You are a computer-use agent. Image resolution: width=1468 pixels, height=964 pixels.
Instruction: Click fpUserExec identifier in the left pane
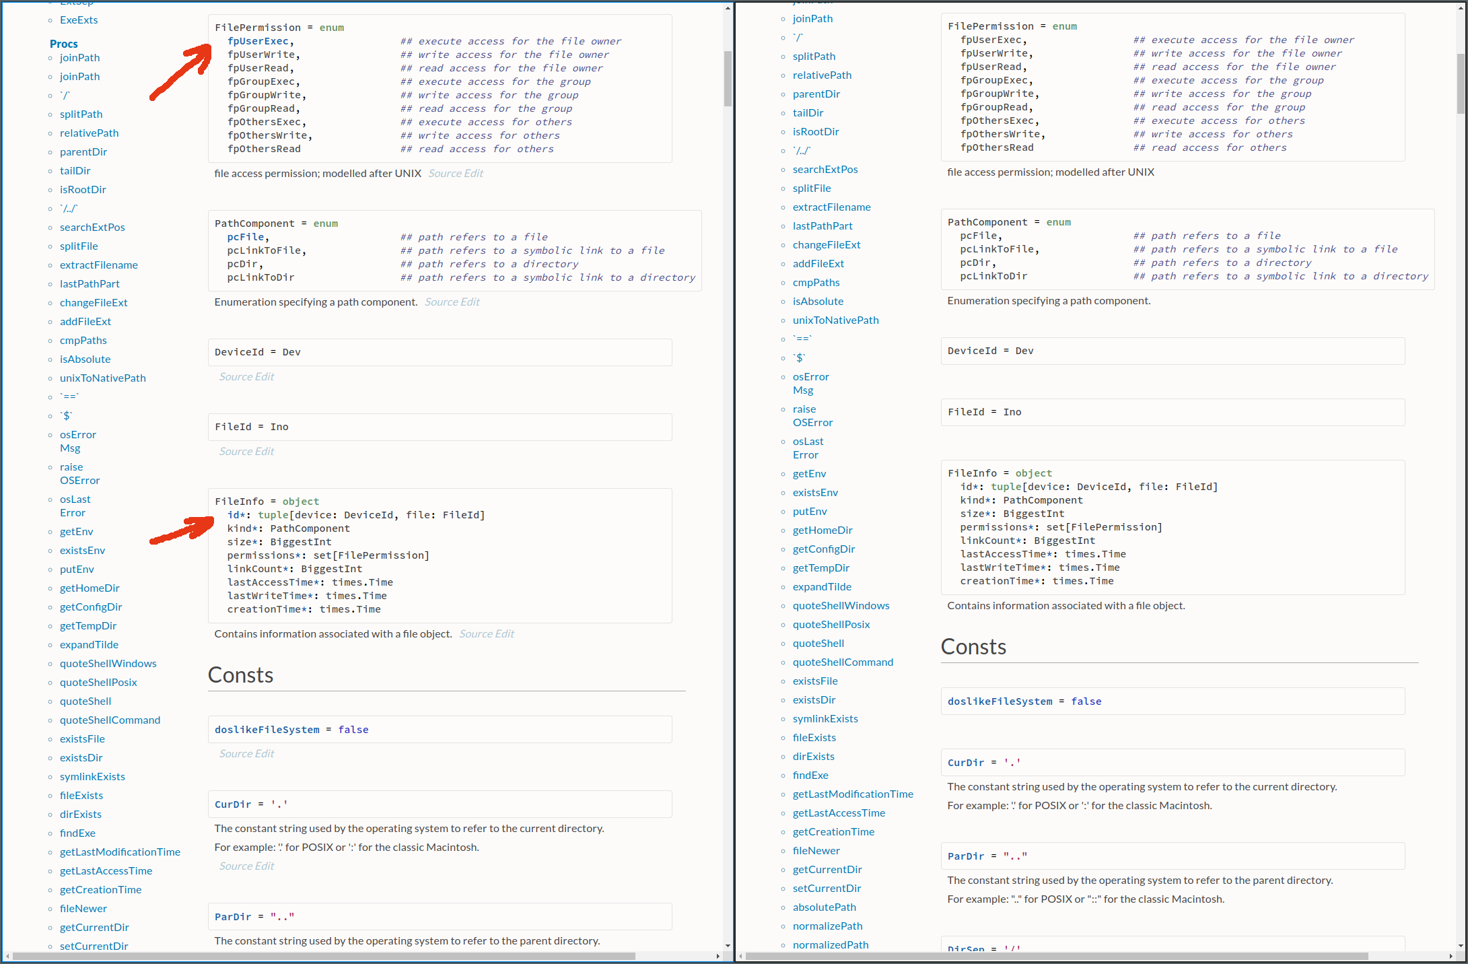click(x=258, y=41)
